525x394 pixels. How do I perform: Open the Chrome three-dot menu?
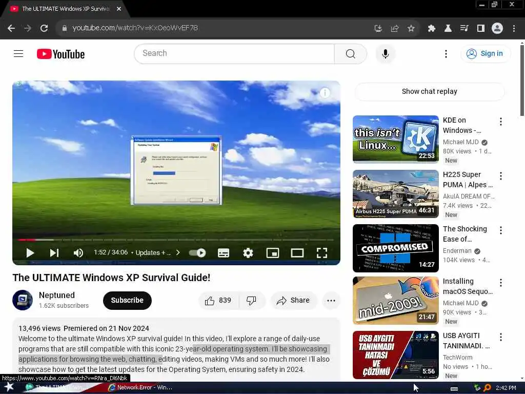(x=514, y=29)
